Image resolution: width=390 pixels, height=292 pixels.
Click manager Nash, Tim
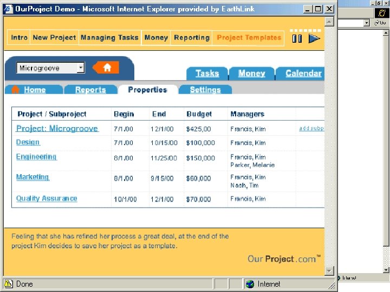pyautogui.click(x=244, y=185)
